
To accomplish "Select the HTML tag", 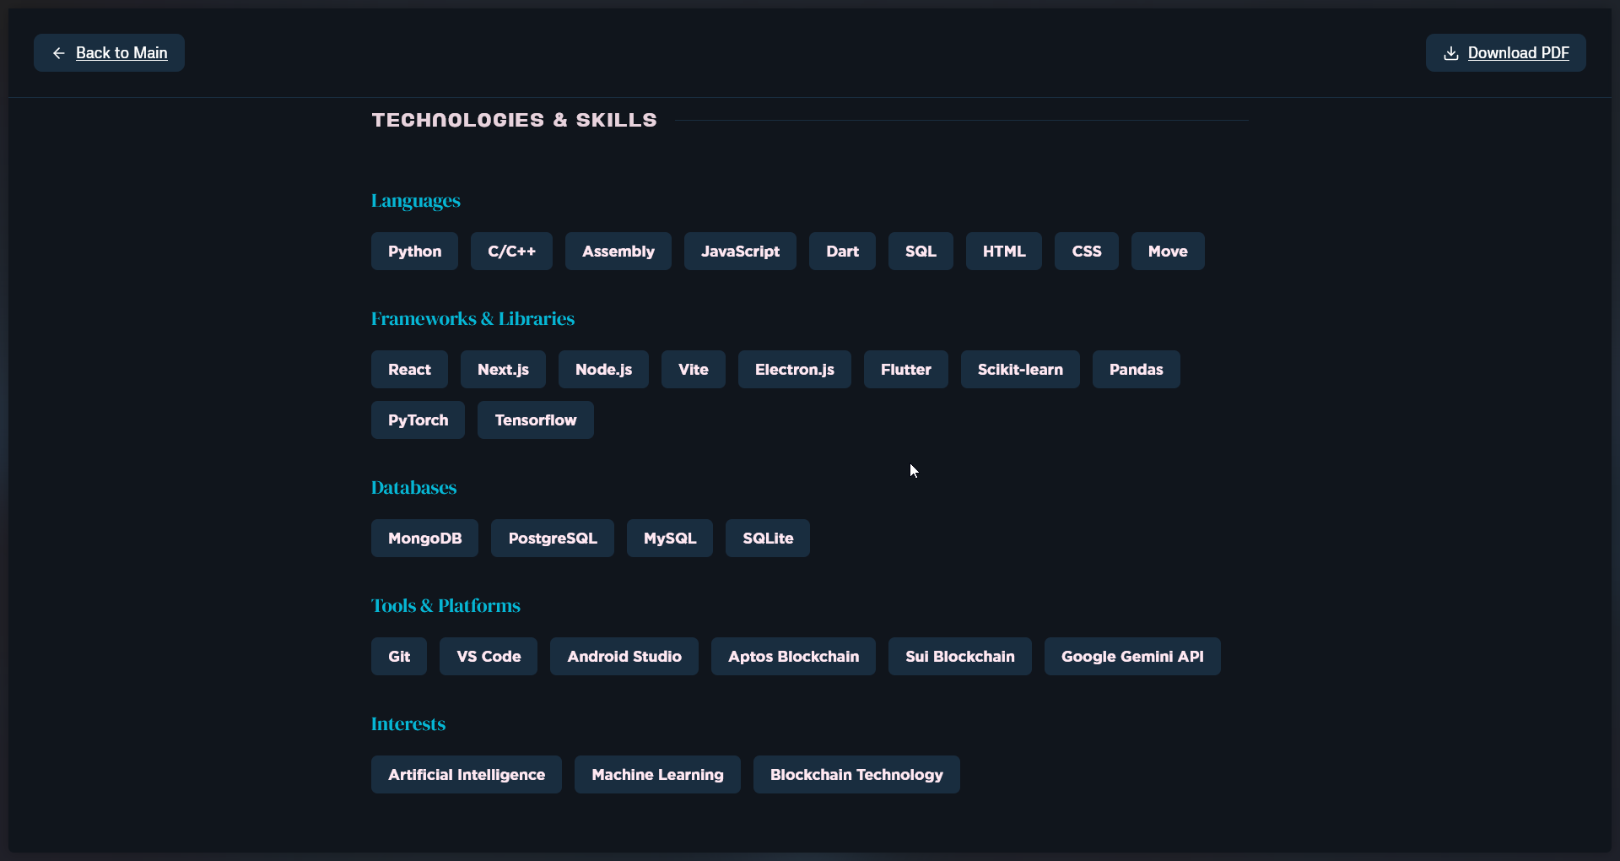I will pos(1004,252).
